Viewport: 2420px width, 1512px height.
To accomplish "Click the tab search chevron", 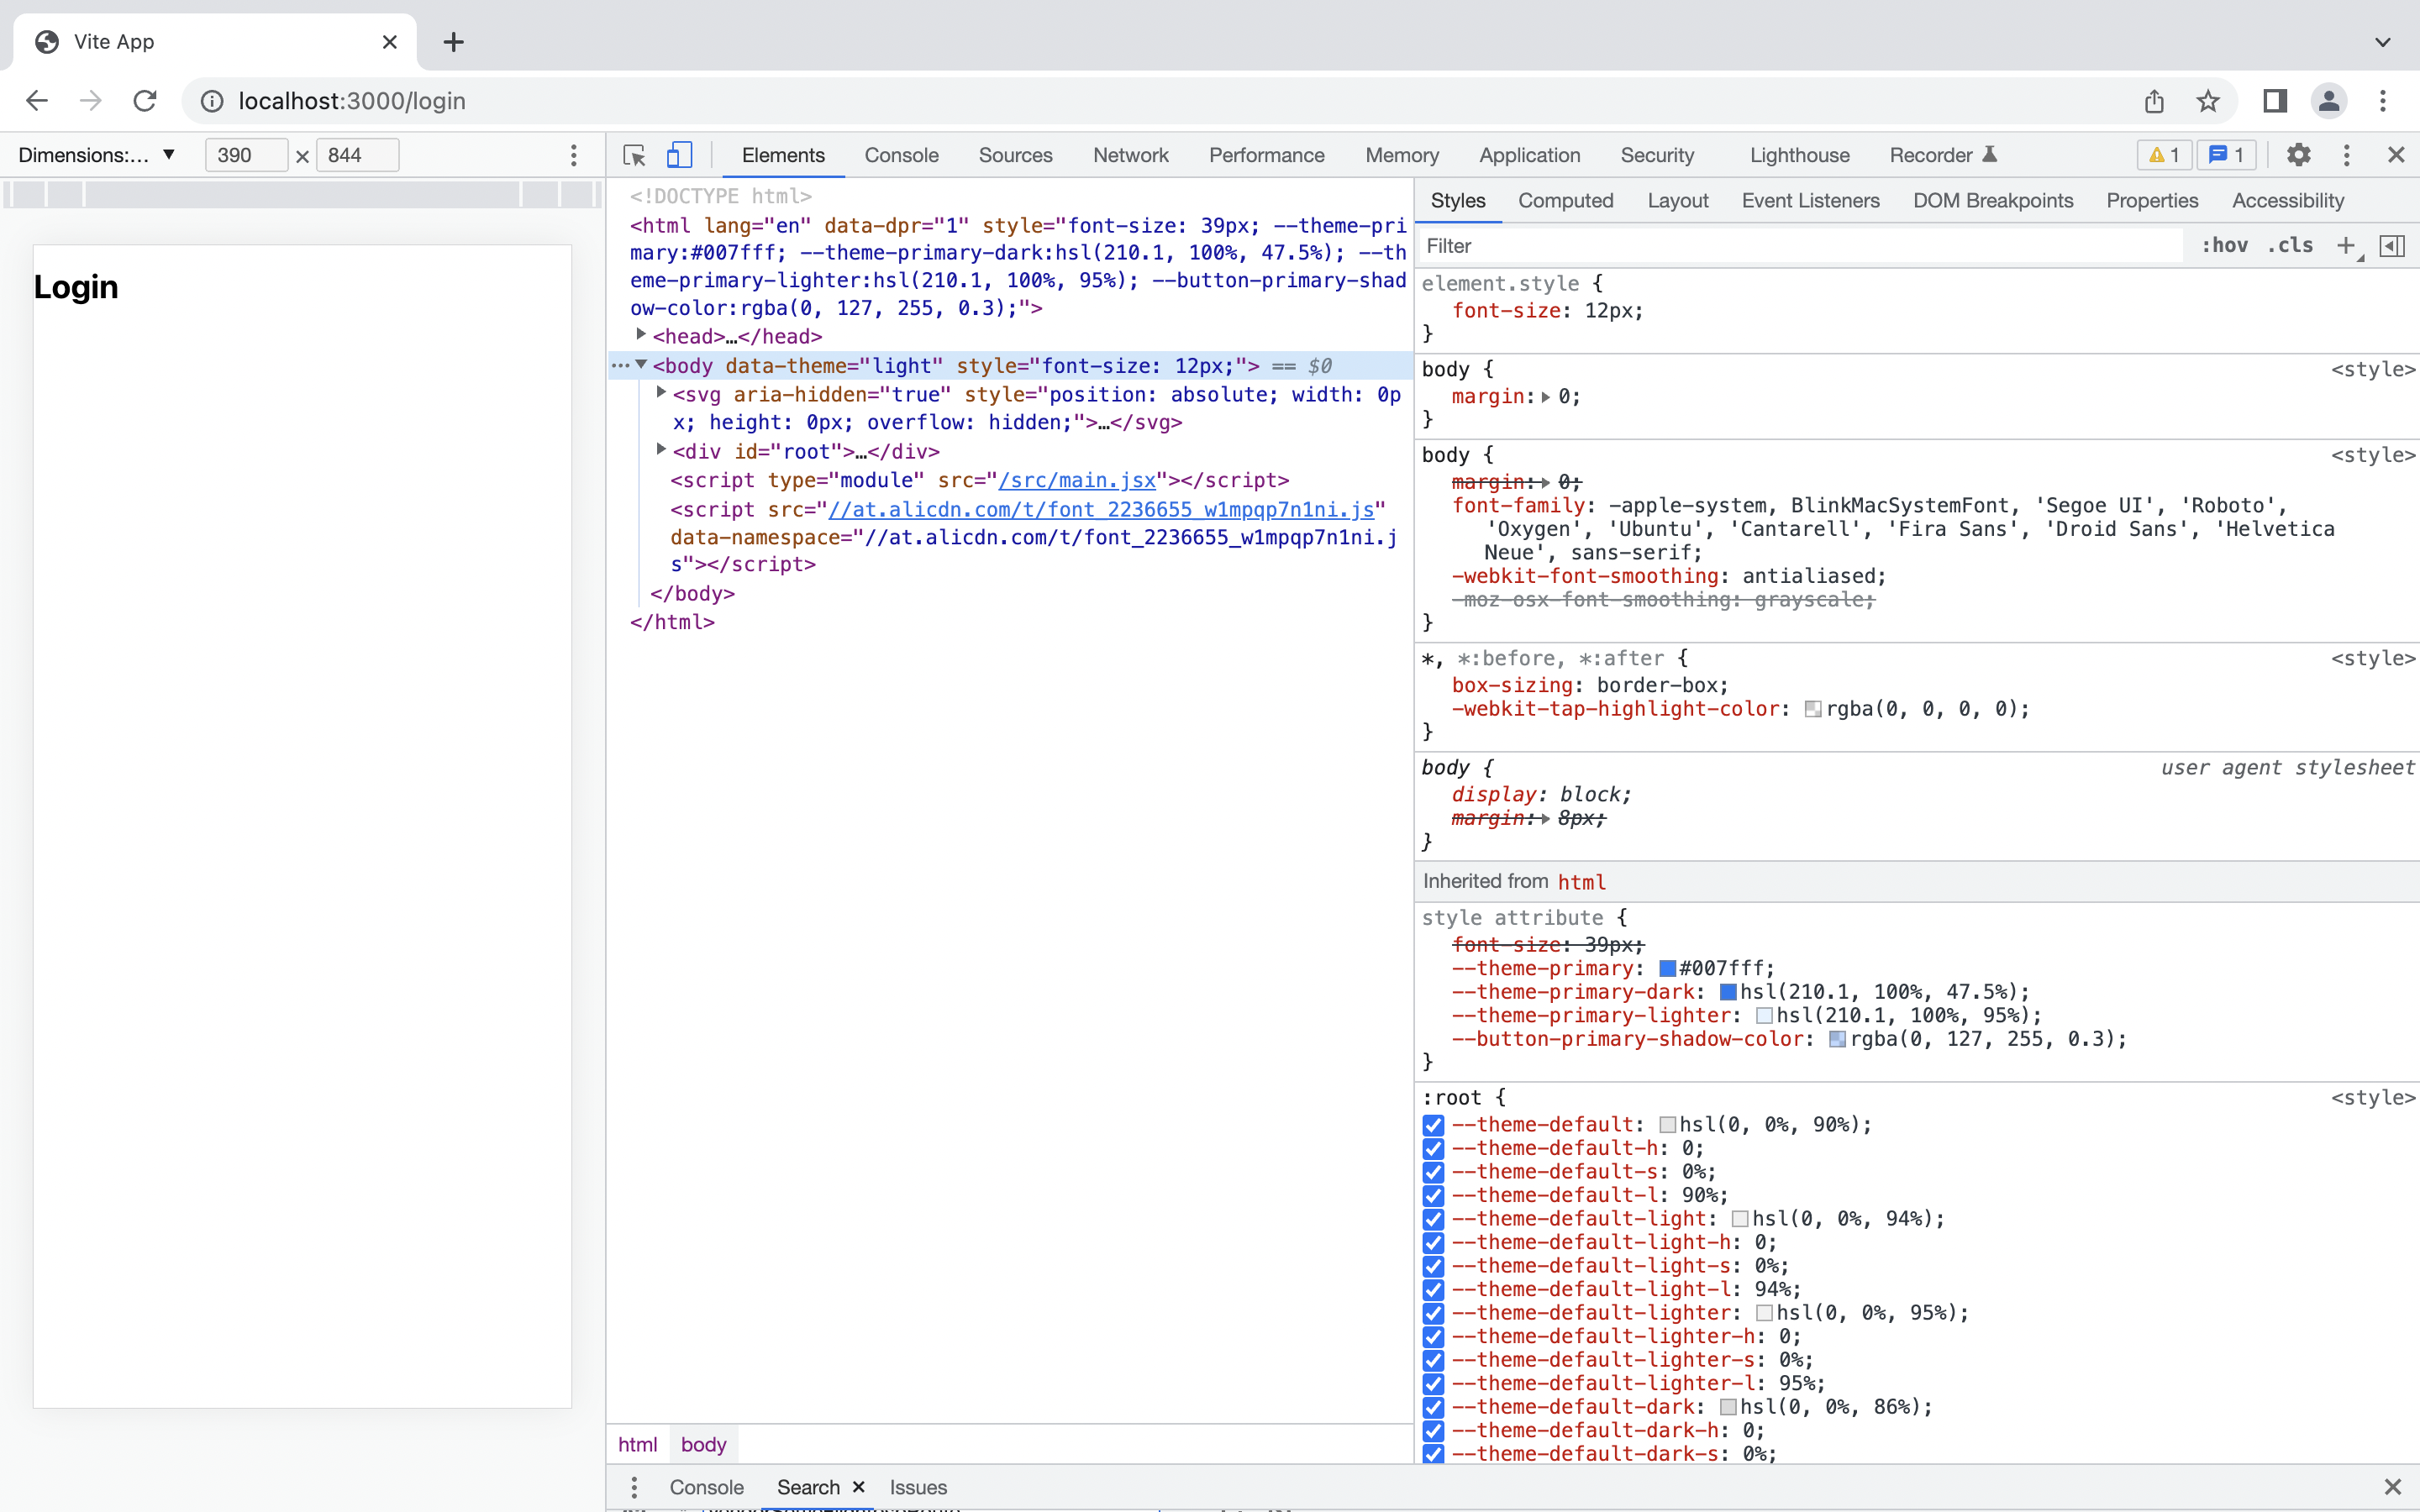I will [x=2383, y=42].
